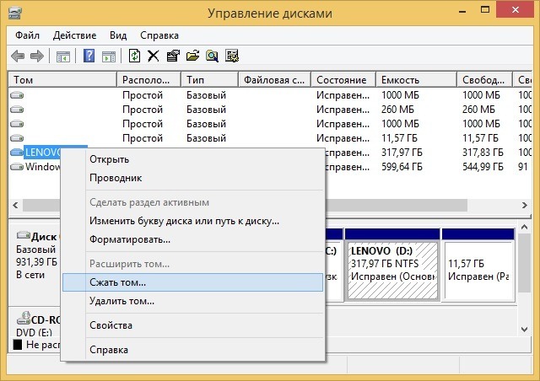540x381 pixels.
Task: Select the LENOVO (D:) partition block
Action: (393, 268)
